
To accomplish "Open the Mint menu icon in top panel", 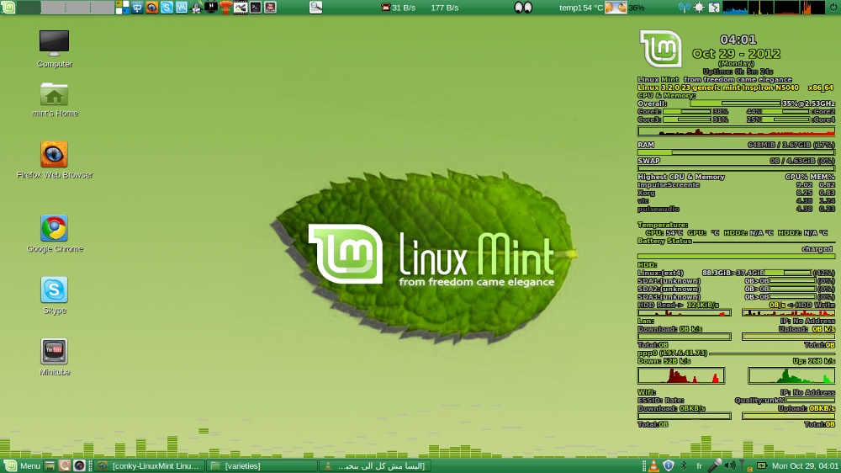I will 8,8.
